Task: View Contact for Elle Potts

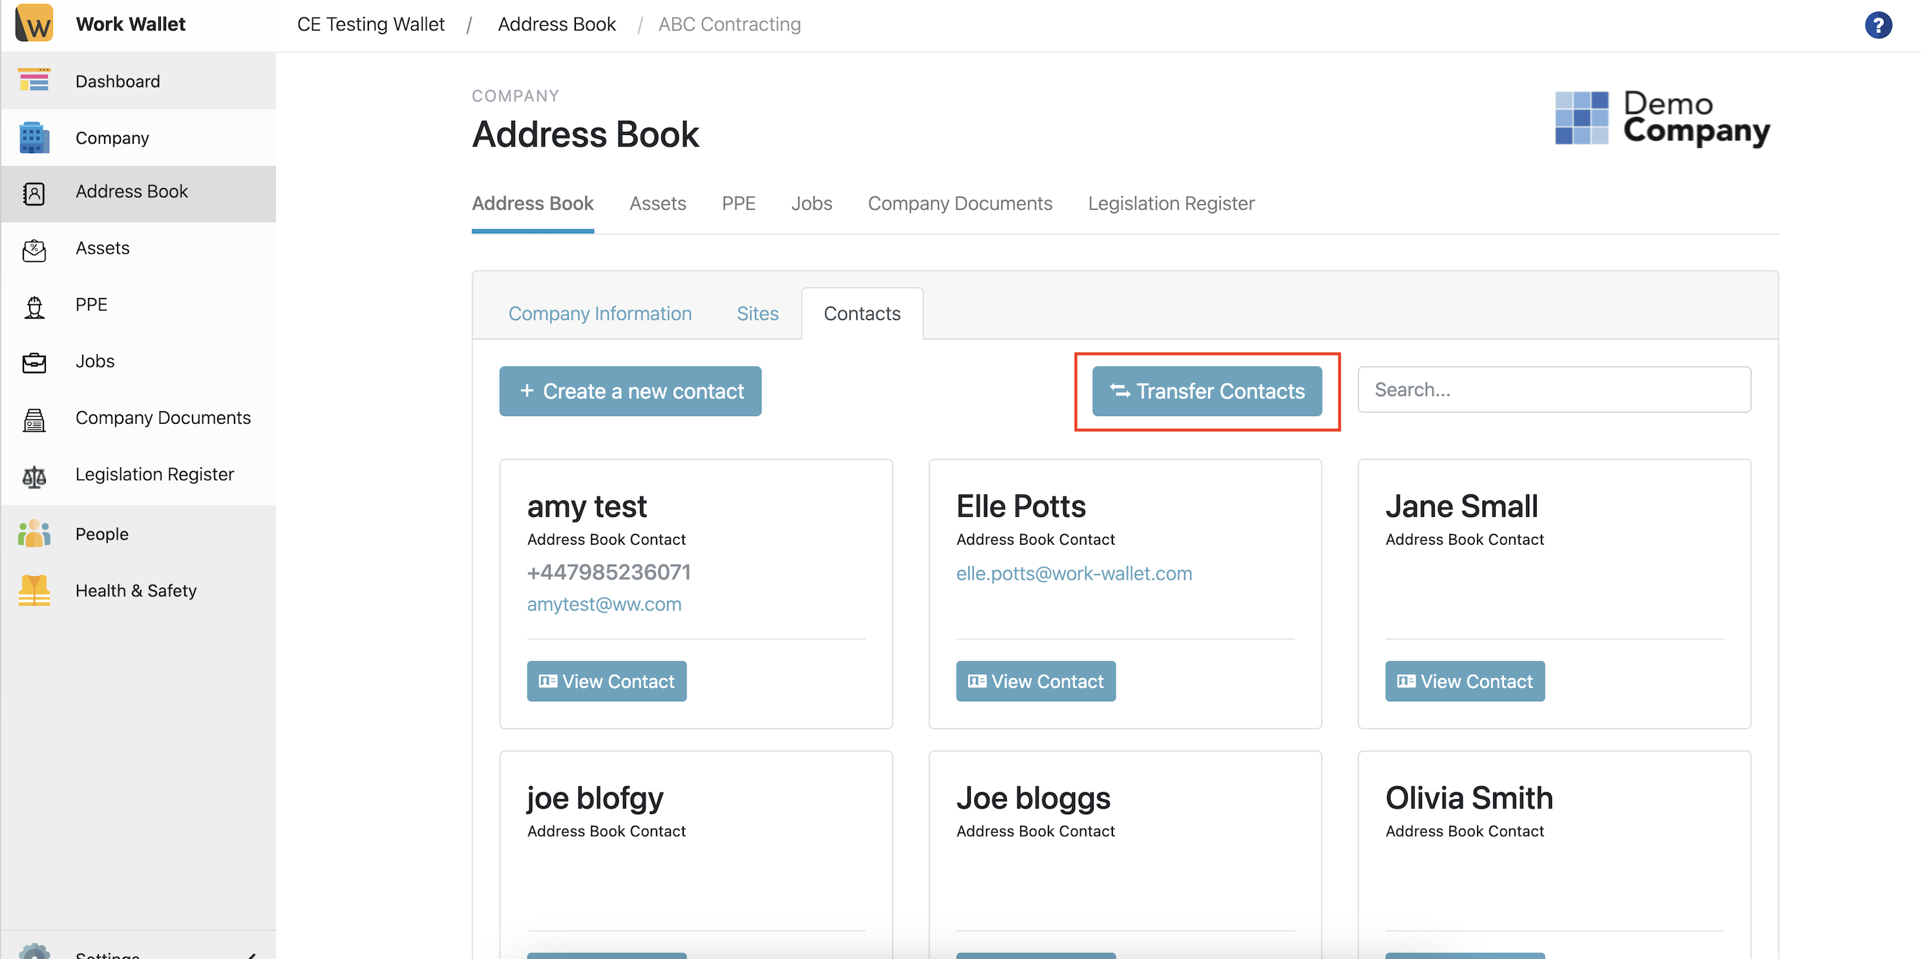Action: [1036, 681]
